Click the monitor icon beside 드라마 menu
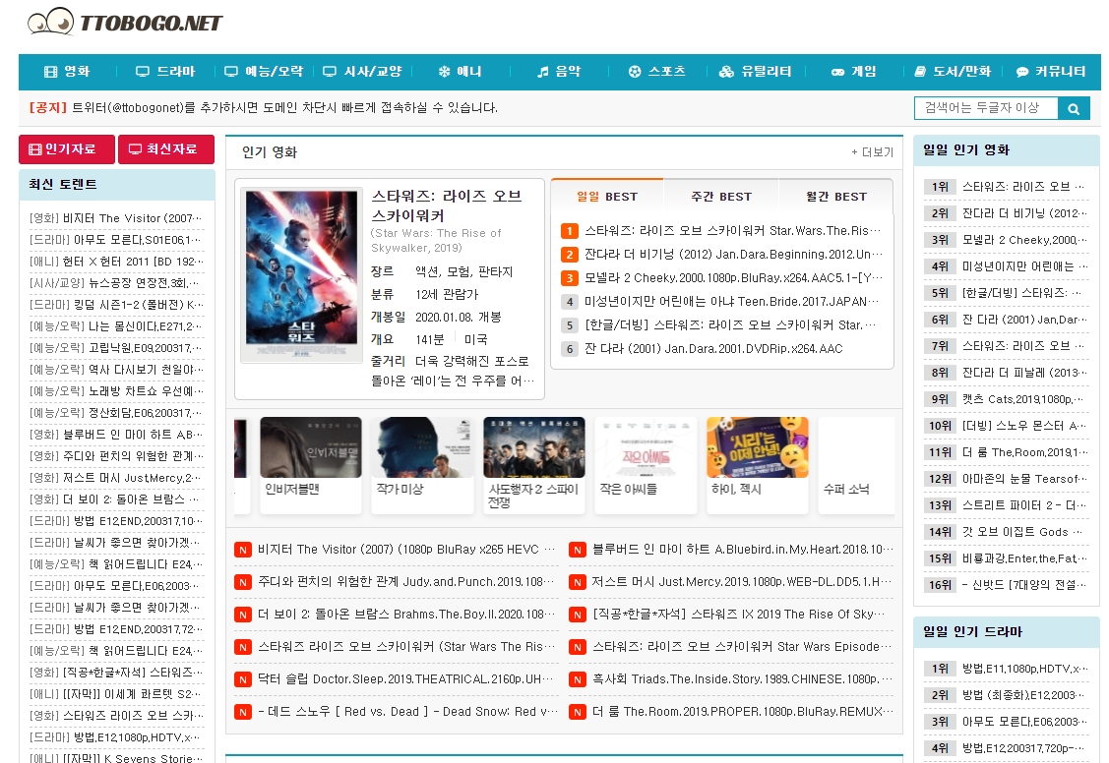1109x763 pixels. click(x=142, y=72)
